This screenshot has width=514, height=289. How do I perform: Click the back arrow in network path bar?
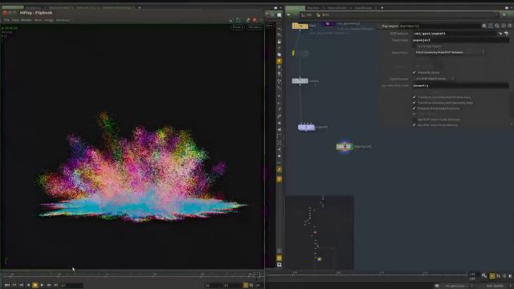(289, 14)
